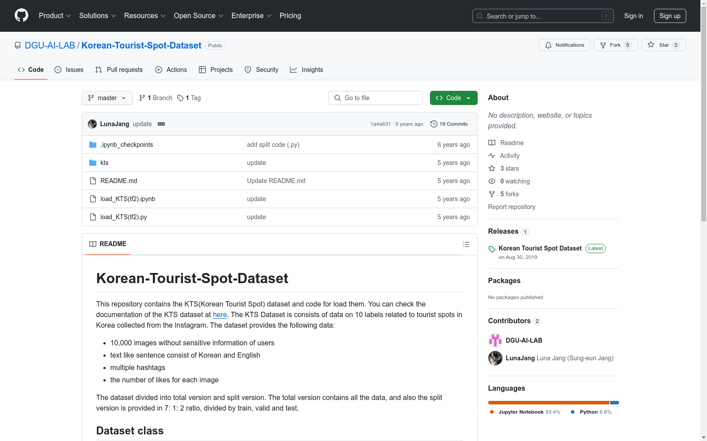Open the 19 Commits history
This screenshot has height=441, width=707.
449,124
